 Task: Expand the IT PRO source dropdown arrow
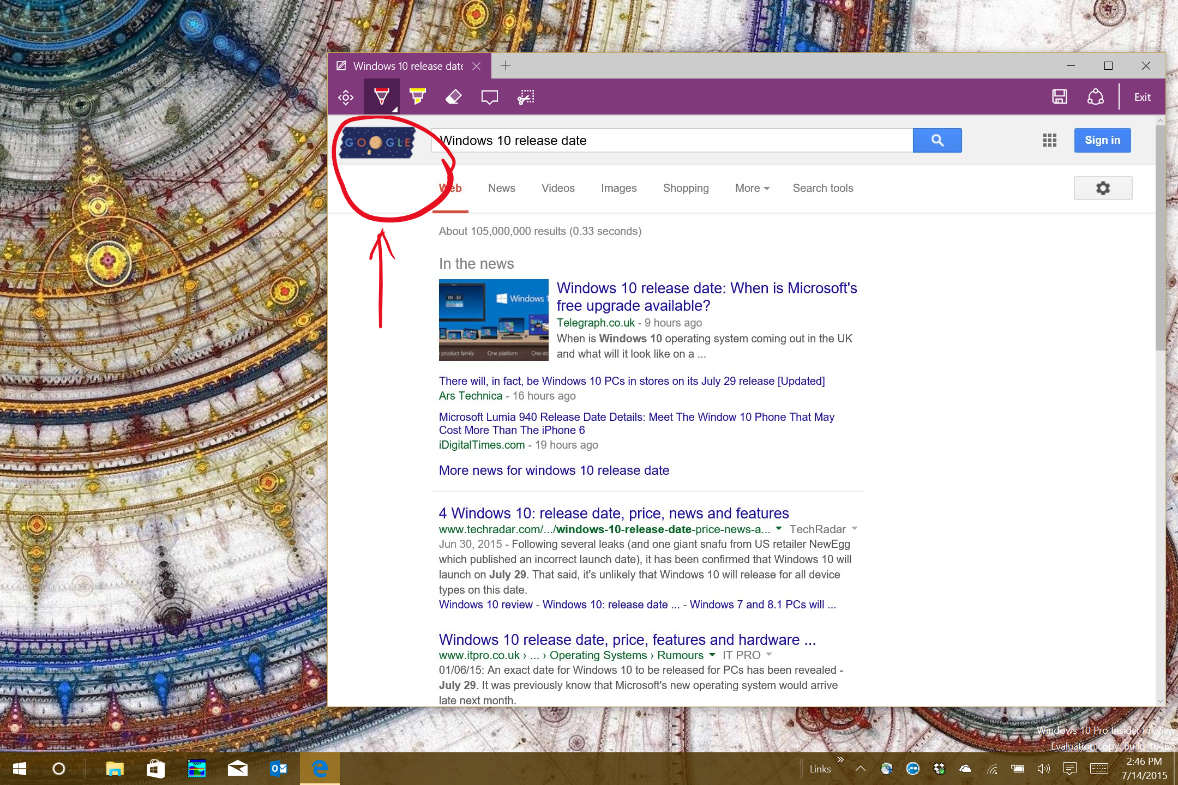click(x=769, y=654)
